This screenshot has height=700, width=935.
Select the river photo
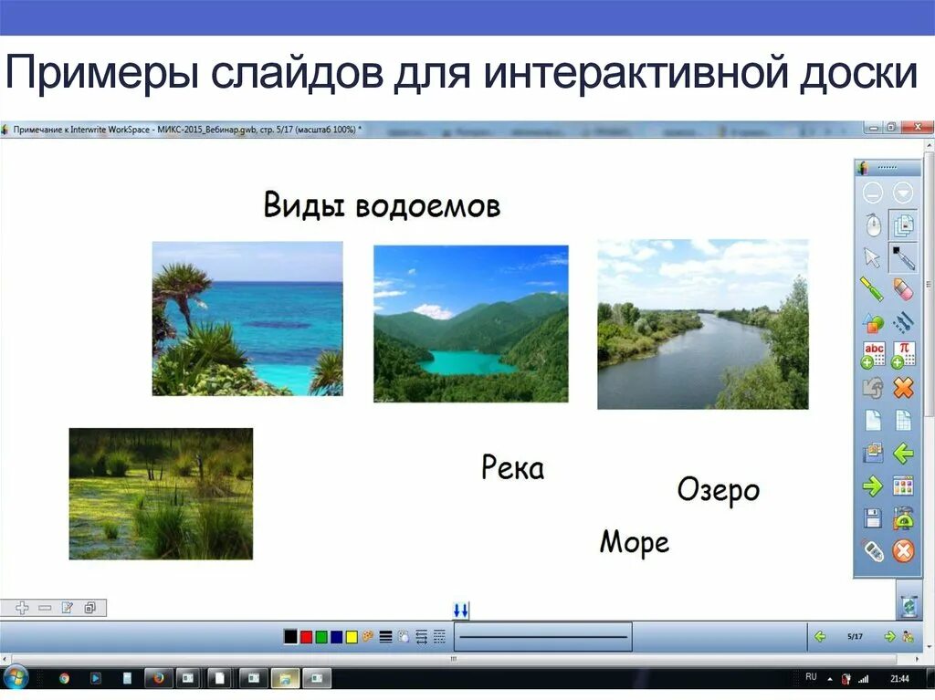point(703,324)
